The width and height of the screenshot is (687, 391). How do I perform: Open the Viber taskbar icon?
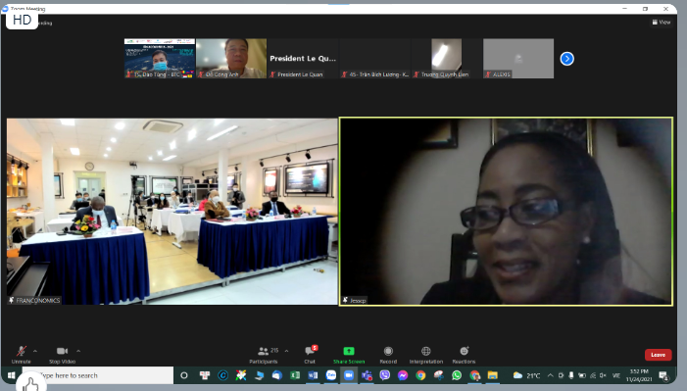pyautogui.click(x=385, y=375)
